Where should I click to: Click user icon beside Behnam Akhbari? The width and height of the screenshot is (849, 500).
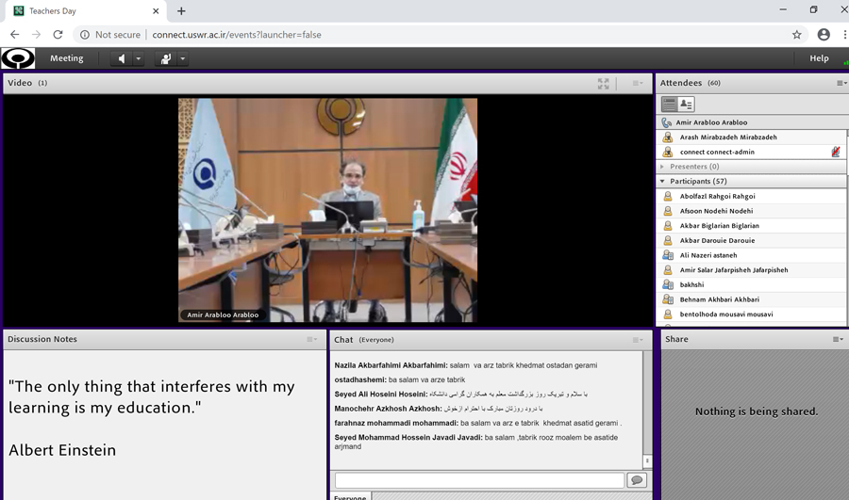tap(668, 299)
